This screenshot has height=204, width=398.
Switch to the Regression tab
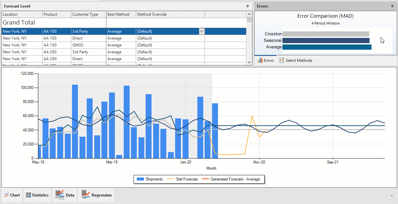pyautogui.click(x=97, y=195)
